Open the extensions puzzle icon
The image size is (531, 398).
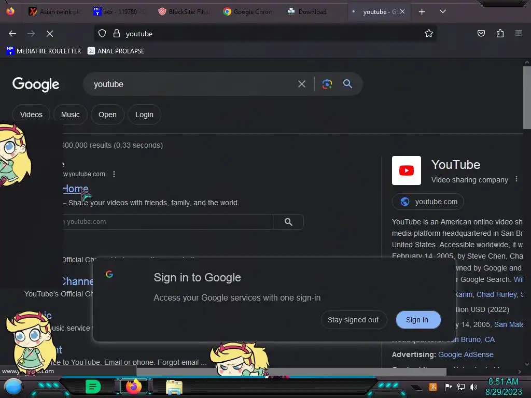[x=500, y=34]
